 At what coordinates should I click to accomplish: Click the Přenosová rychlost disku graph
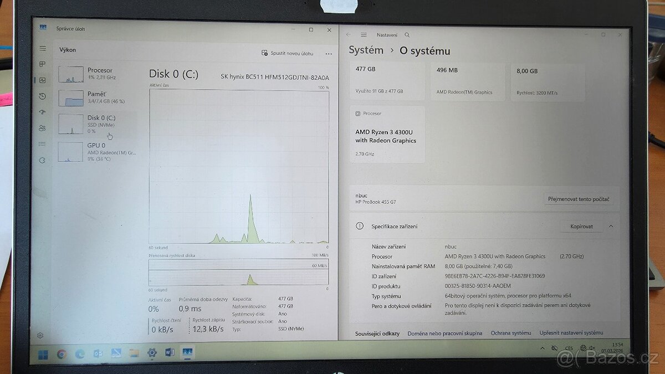point(238,272)
